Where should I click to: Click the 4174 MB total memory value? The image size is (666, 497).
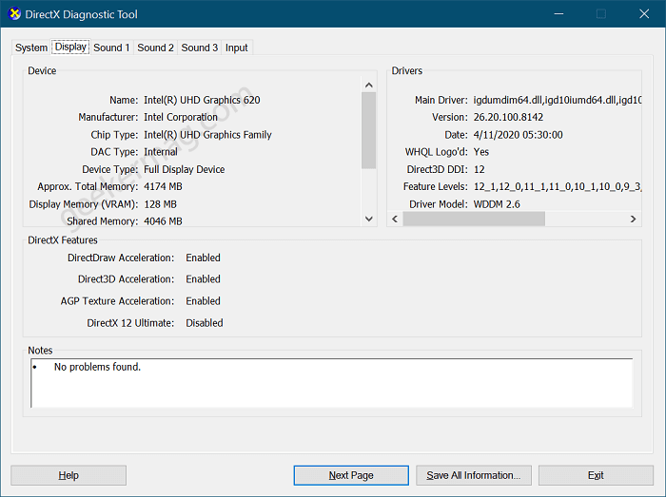(x=163, y=186)
